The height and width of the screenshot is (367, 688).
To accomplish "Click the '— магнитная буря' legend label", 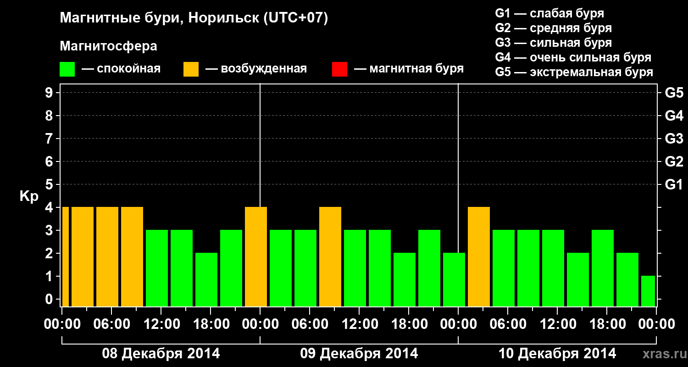I will click(409, 69).
